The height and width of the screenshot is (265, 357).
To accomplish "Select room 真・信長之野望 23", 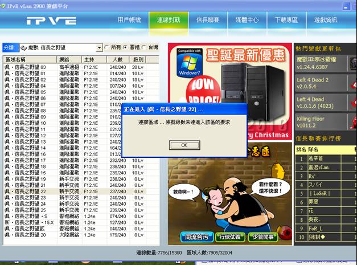I will point(75,198).
